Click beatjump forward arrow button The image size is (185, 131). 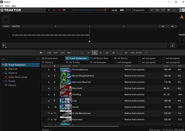172,26
